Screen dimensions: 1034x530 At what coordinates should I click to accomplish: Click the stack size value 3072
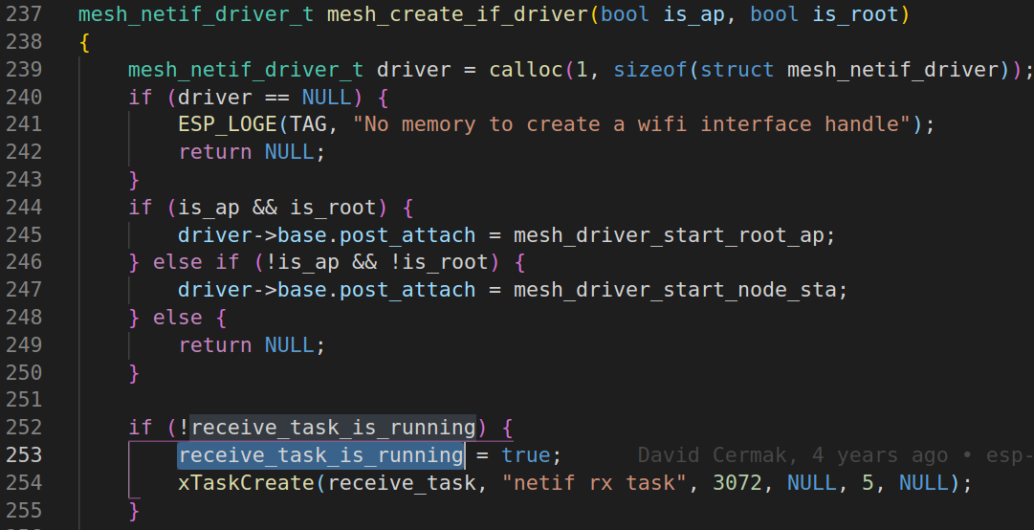pyautogui.click(x=737, y=482)
